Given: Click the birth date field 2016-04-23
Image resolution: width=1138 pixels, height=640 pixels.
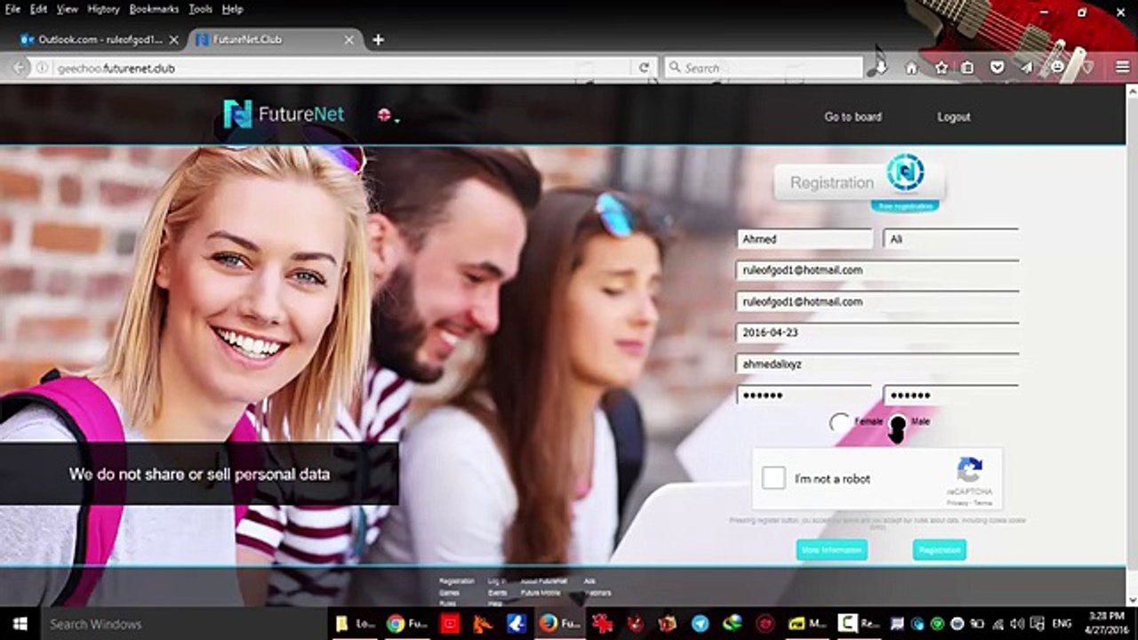Looking at the screenshot, I should [878, 333].
